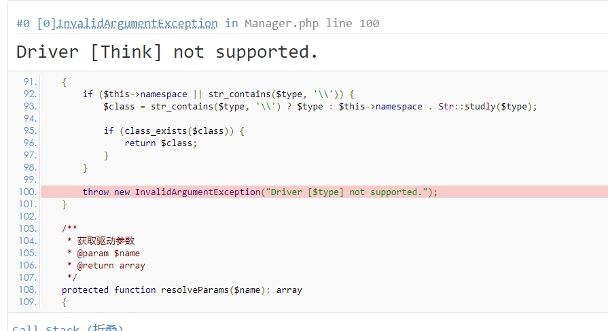Collapse the Call Stack section
The height and width of the screenshot is (331, 608).
pyautogui.click(x=68, y=328)
